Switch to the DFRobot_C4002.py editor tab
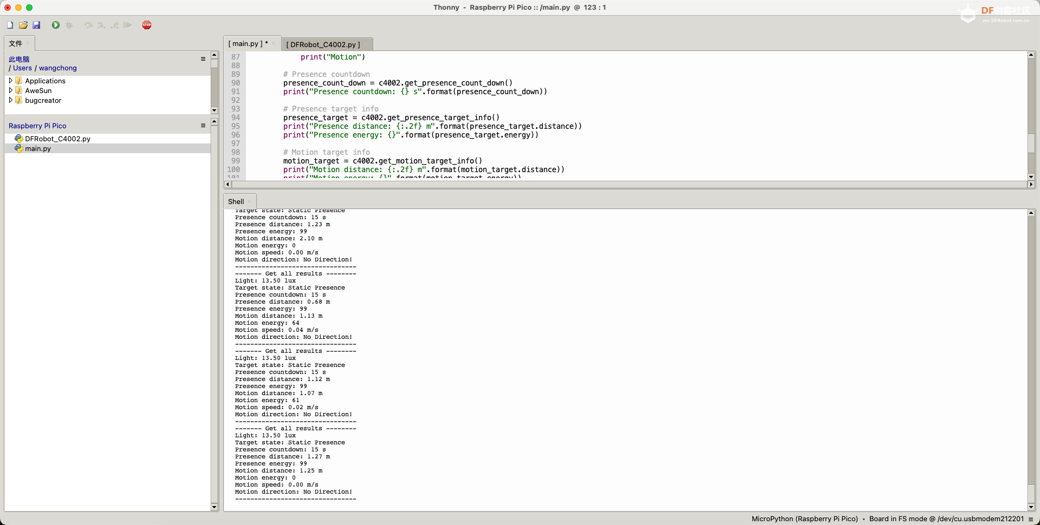 point(323,44)
